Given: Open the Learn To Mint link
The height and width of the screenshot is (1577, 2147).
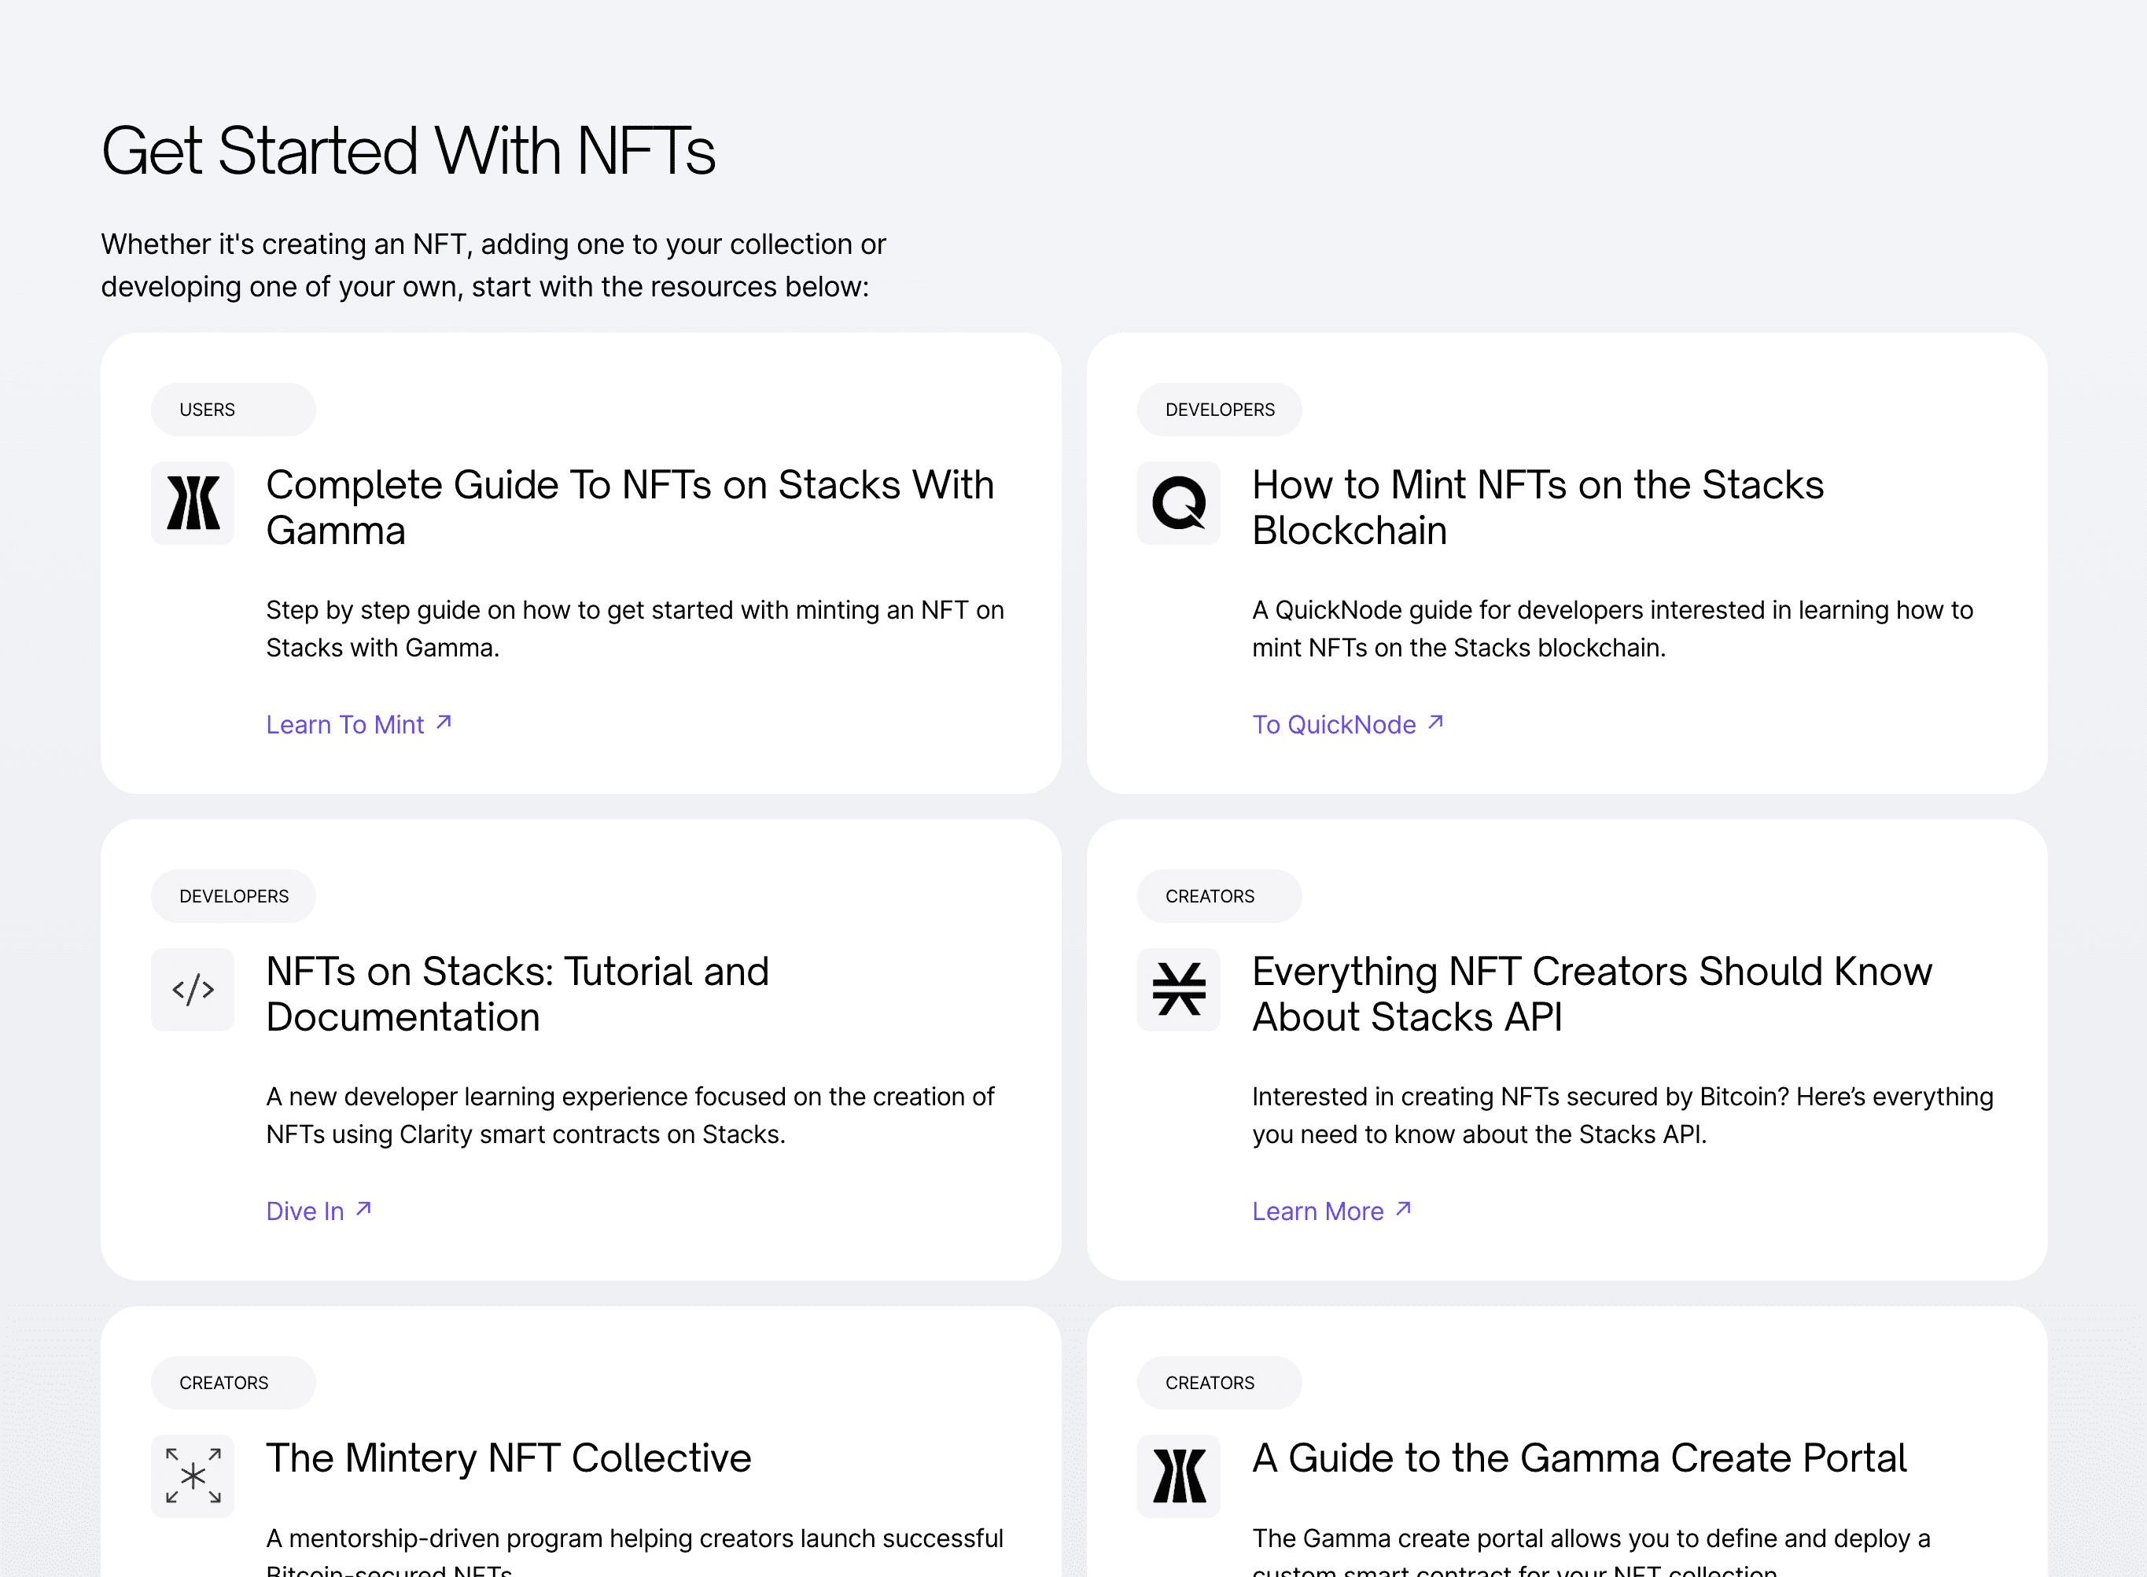Looking at the screenshot, I should (x=359, y=725).
